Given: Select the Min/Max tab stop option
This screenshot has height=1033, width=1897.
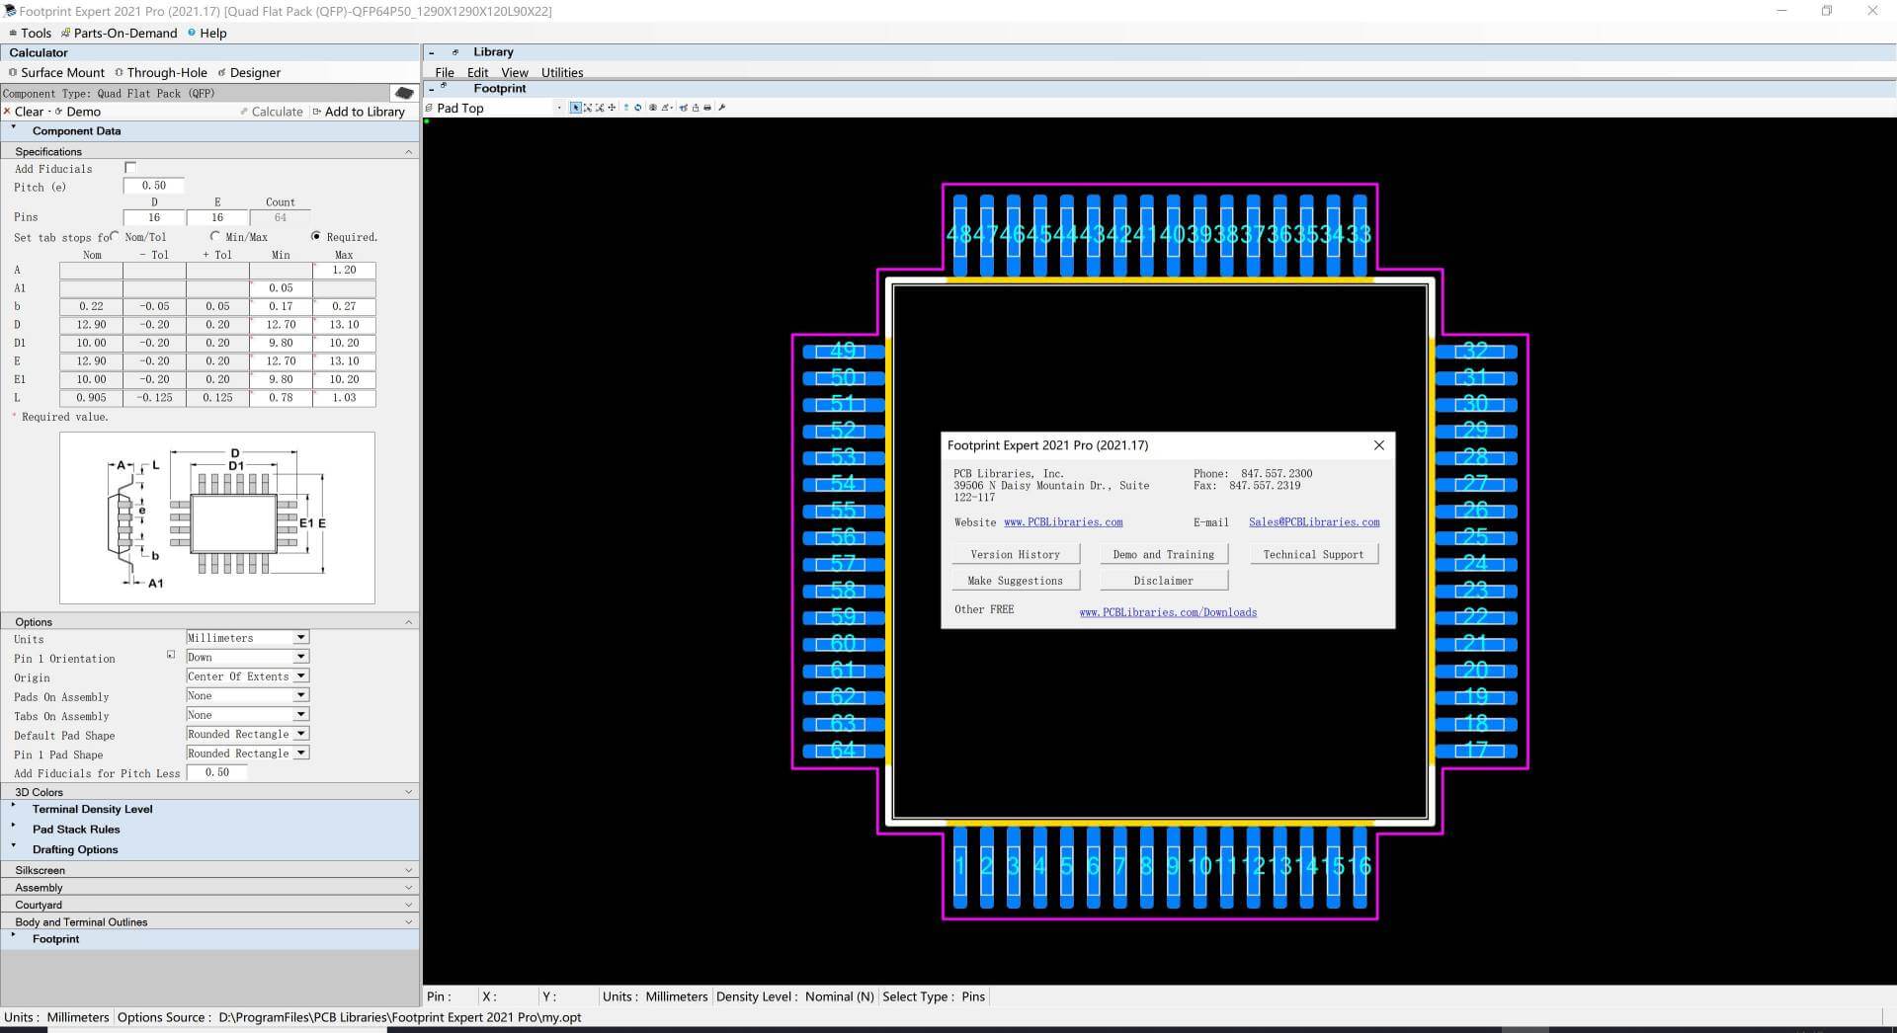Looking at the screenshot, I should 215,236.
